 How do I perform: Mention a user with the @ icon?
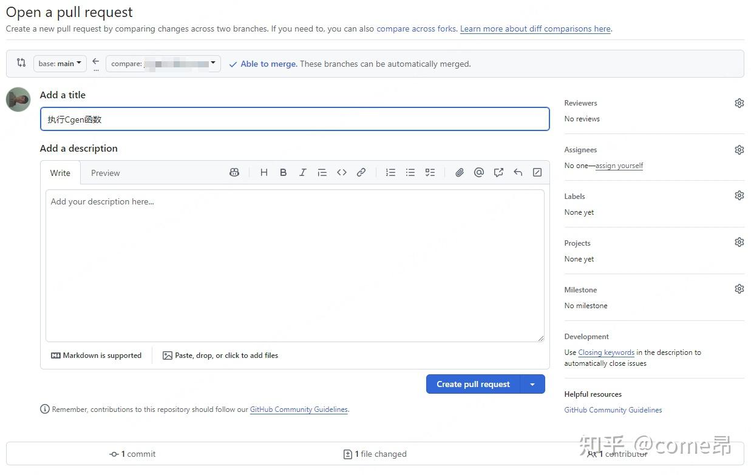(479, 173)
